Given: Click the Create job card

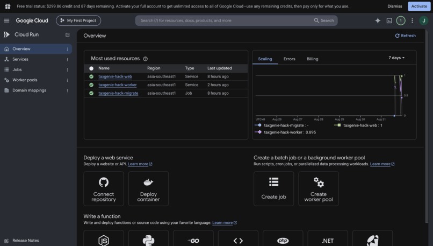Looking at the screenshot, I should [x=273, y=189].
